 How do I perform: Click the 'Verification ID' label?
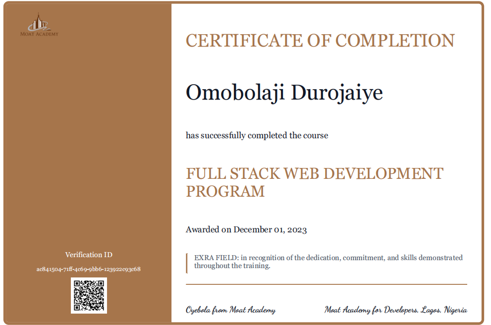pyautogui.click(x=89, y=255)
